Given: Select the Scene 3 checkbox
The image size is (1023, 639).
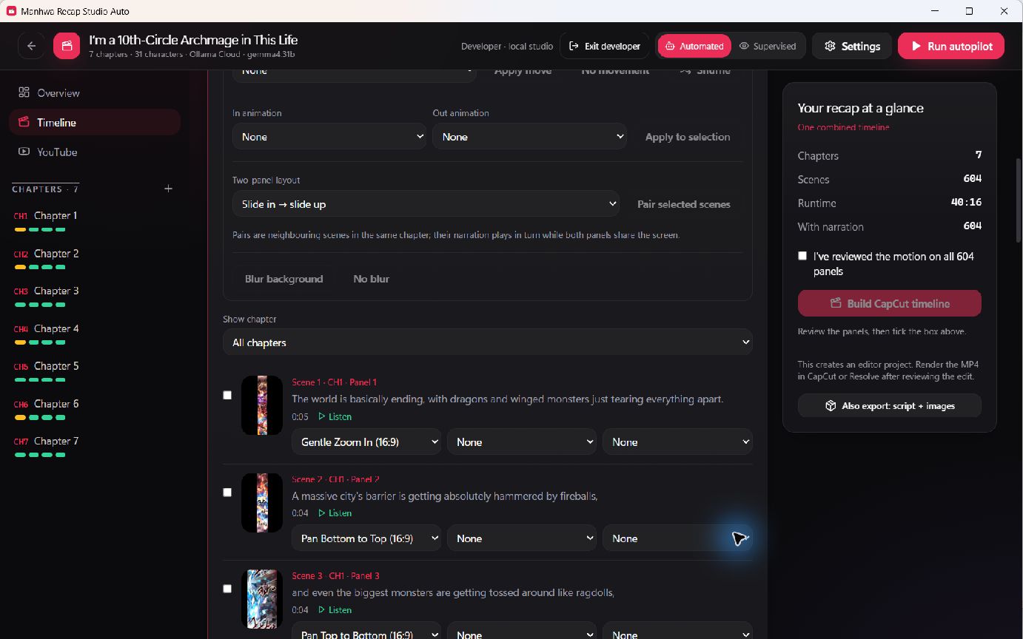Looking at the screenshot, I should click(227, 589).
